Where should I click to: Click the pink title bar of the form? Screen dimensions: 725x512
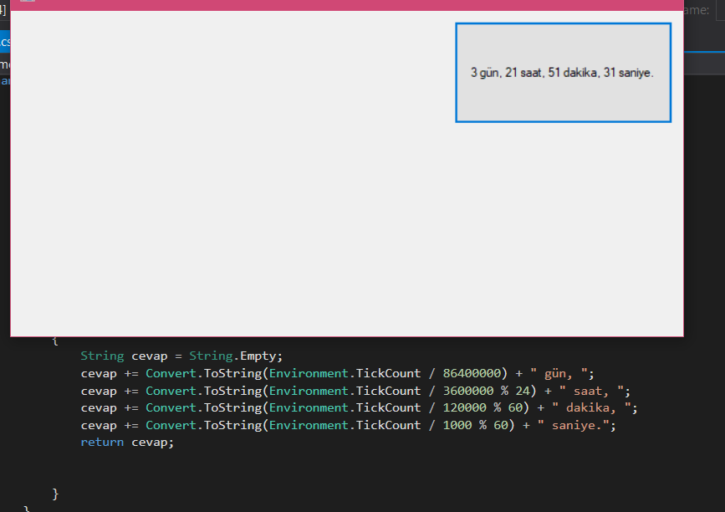click(334, 4)
